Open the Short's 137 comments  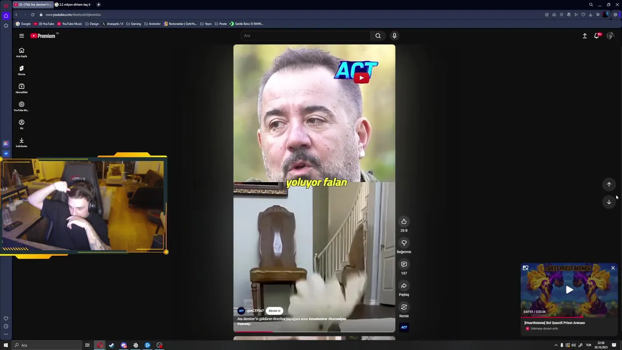[x=404, y=264]
